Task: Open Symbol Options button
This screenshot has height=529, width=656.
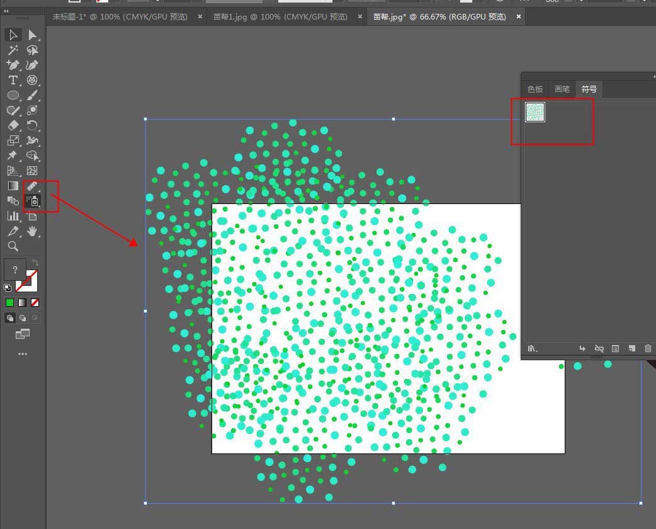Action: 615,348
